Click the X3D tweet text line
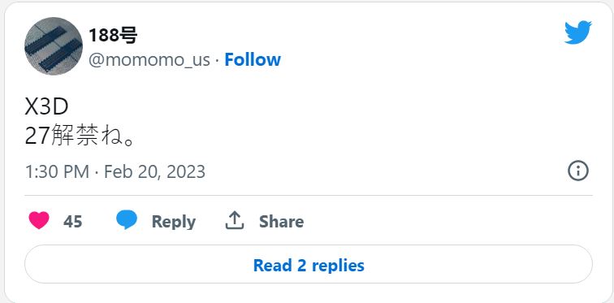The height and width of the screenshot is (303, 614). [46, 108]
